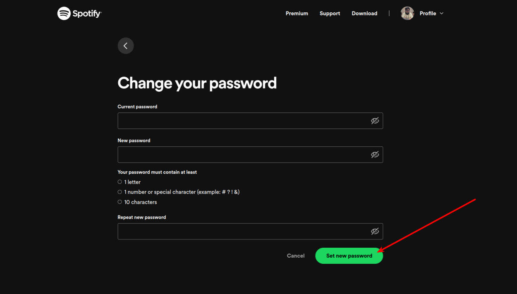Select the '1 letter' requirement indicator
Screen dimensions: 517x294
120,182
